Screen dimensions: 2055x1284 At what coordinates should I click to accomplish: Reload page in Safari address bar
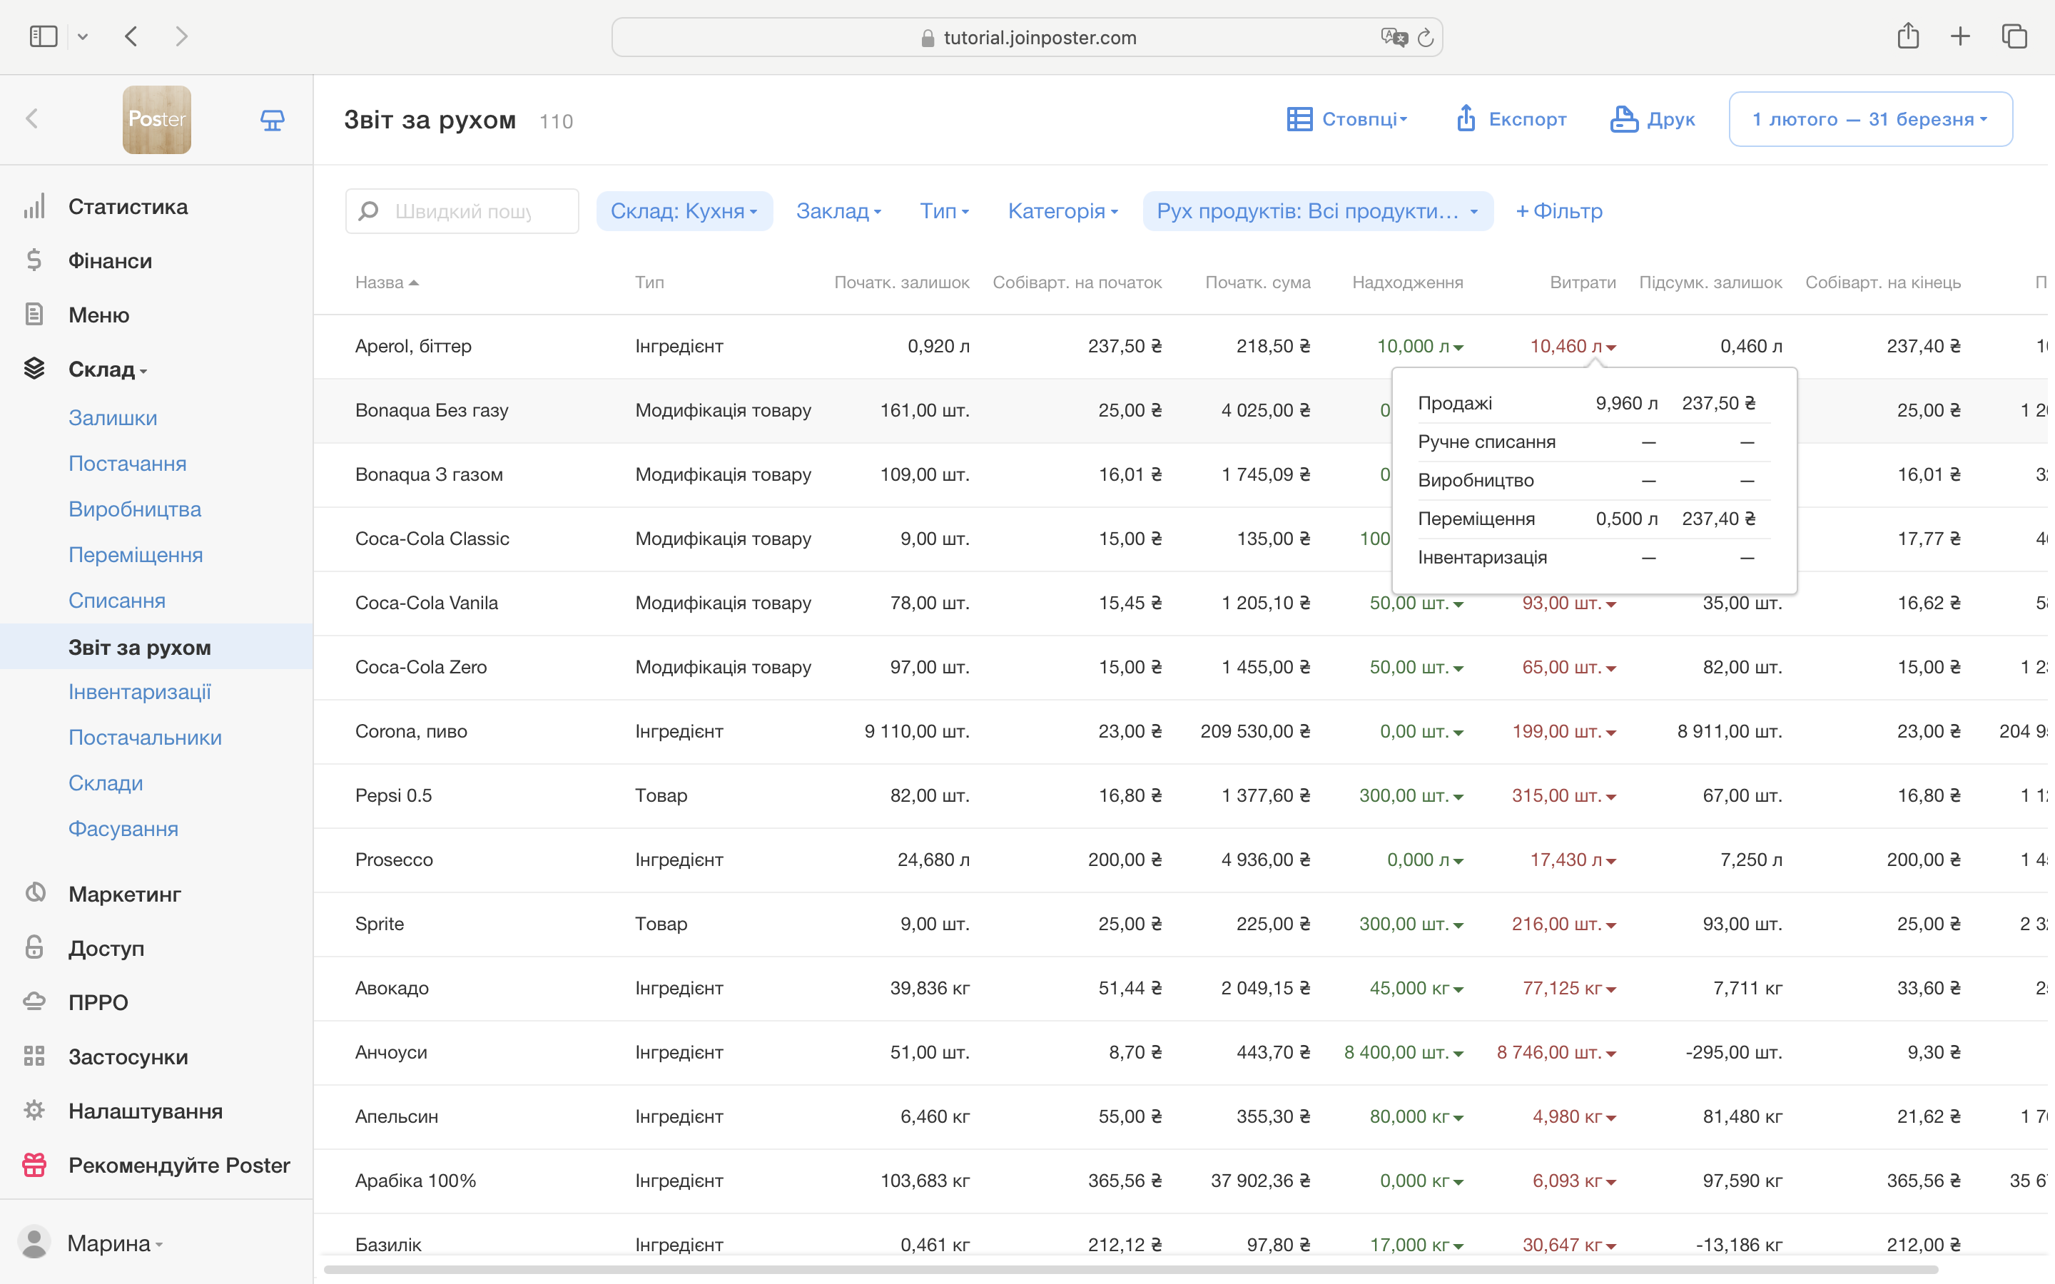(x=1426, y=37)
